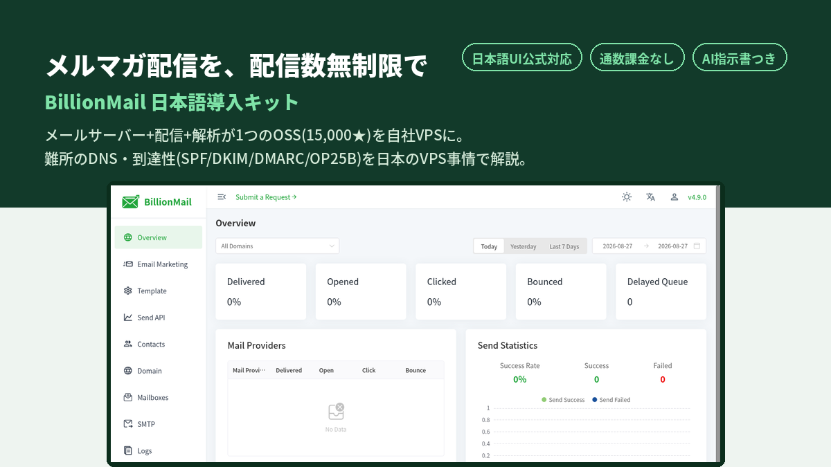This screenshot has height=467, width=831.
Task: Click the Bounced stat card
Action: (561, 291)
